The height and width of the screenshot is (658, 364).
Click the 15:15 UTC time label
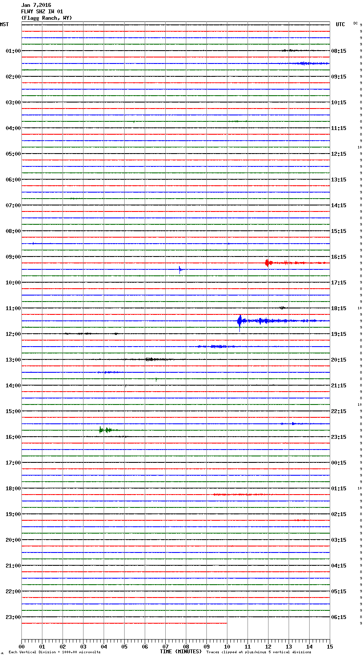[x=339, y=231]
